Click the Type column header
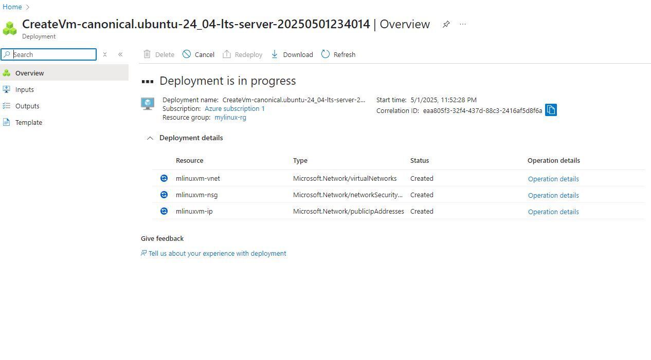The image size is (651, 360). pyautogui.click(x=300, y=160)
